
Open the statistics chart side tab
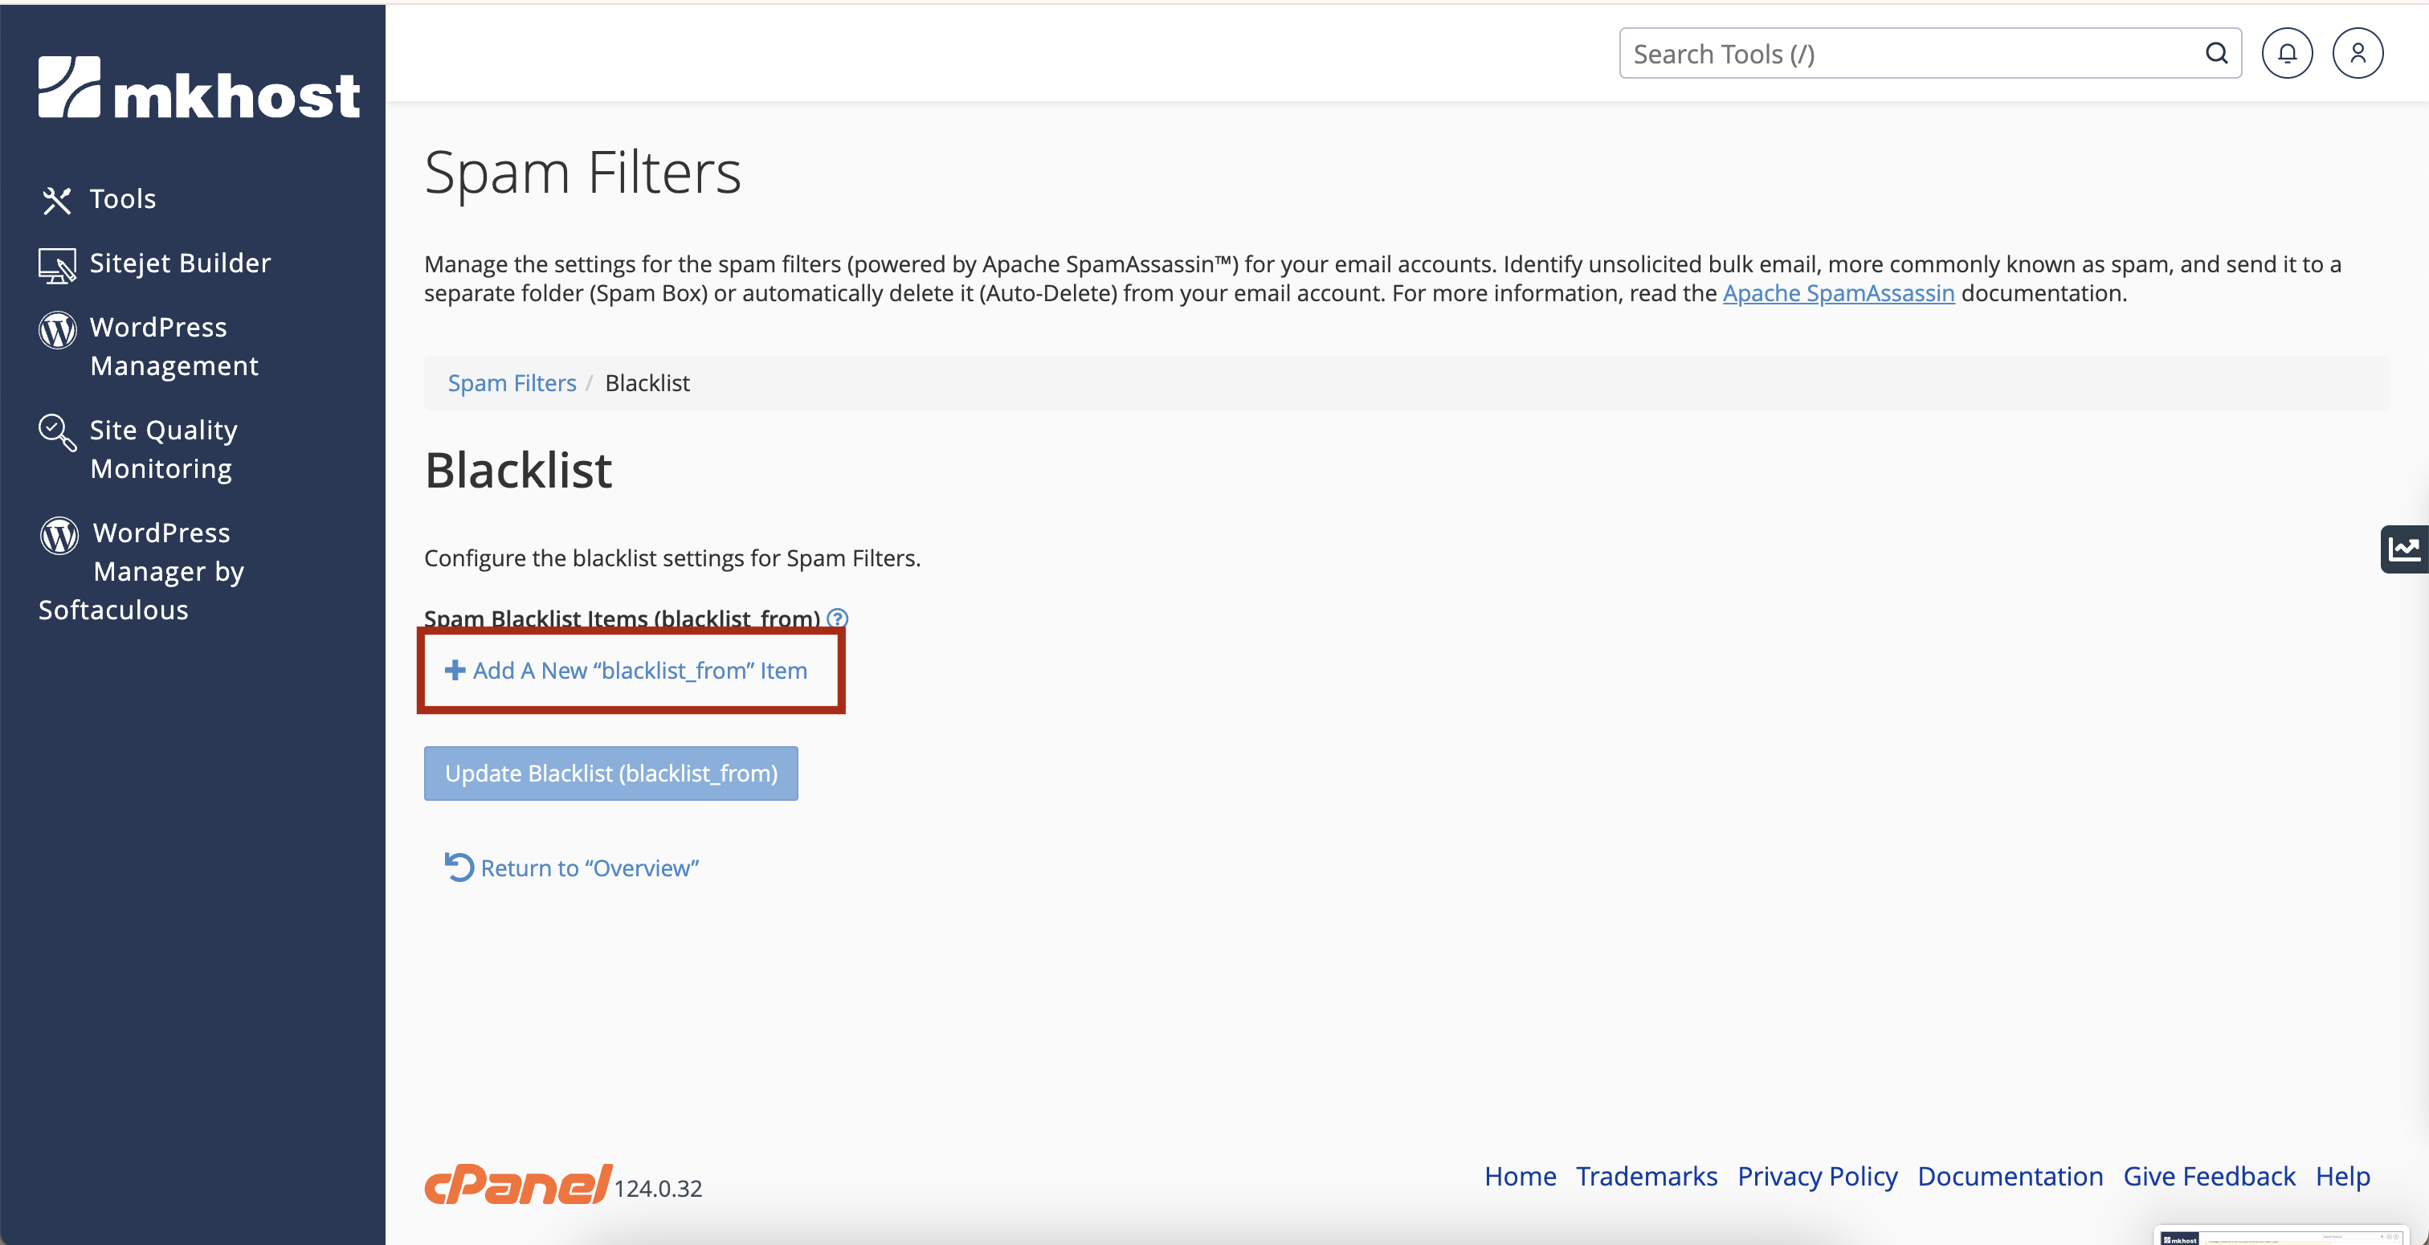point(2403,549)
